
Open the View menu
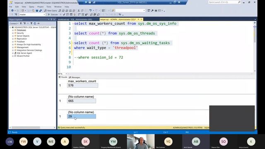tap(24, 7)
